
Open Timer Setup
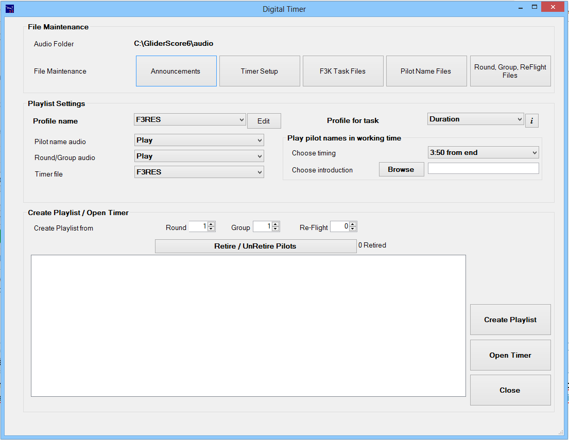[260, 71]
